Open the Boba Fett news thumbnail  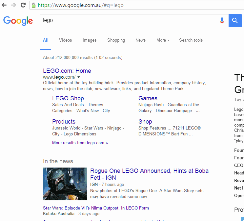[65, 184]
